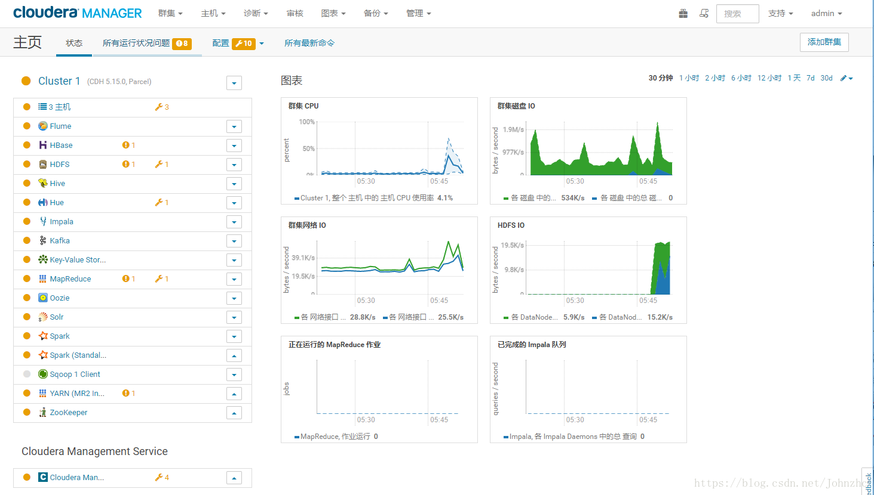Click the Spark star icon

coord(43,336)
